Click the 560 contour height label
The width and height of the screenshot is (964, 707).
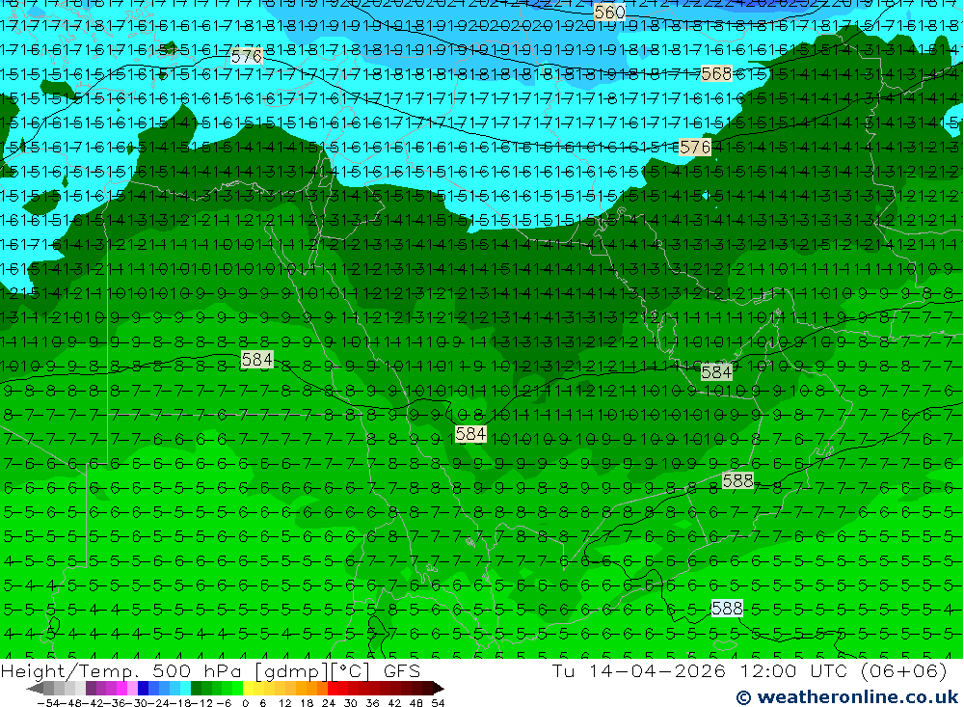[x=610, y=12]
